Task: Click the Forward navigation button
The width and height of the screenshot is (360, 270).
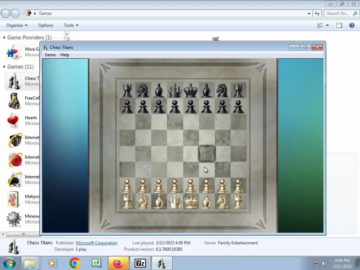Action: point(15,14)
